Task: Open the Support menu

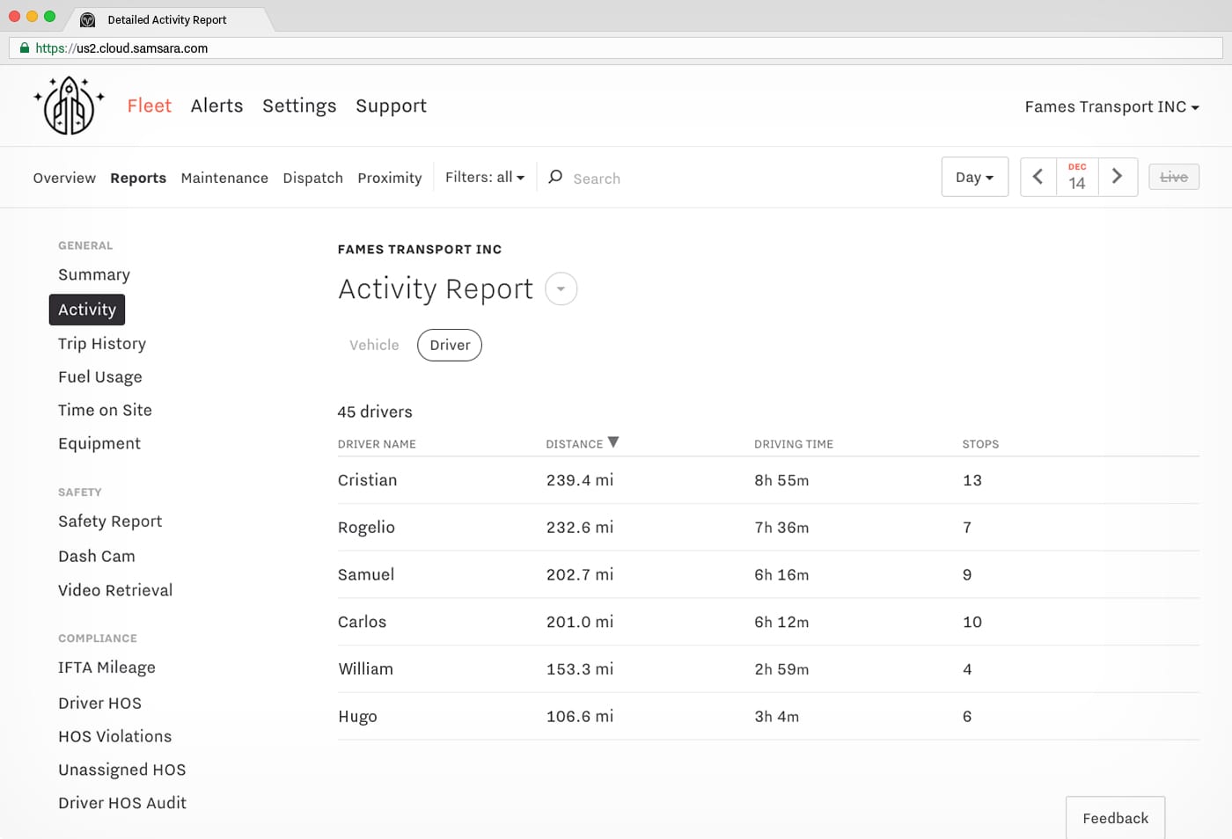Action: [x=391, y=106]
